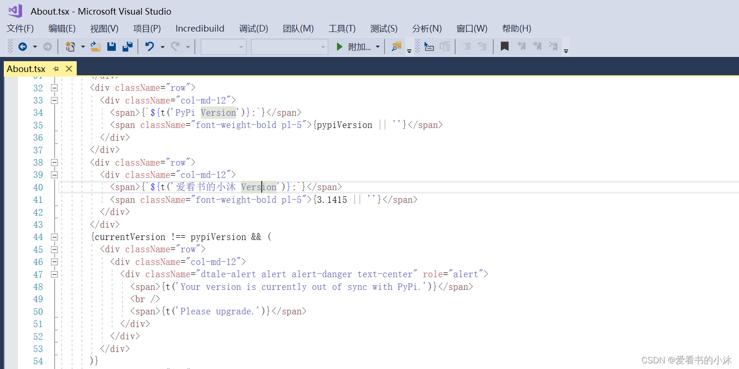The width and height of the screenshot is (739, 369).
Task: Open the 窗口(W) menu
Action: [472, 28]
